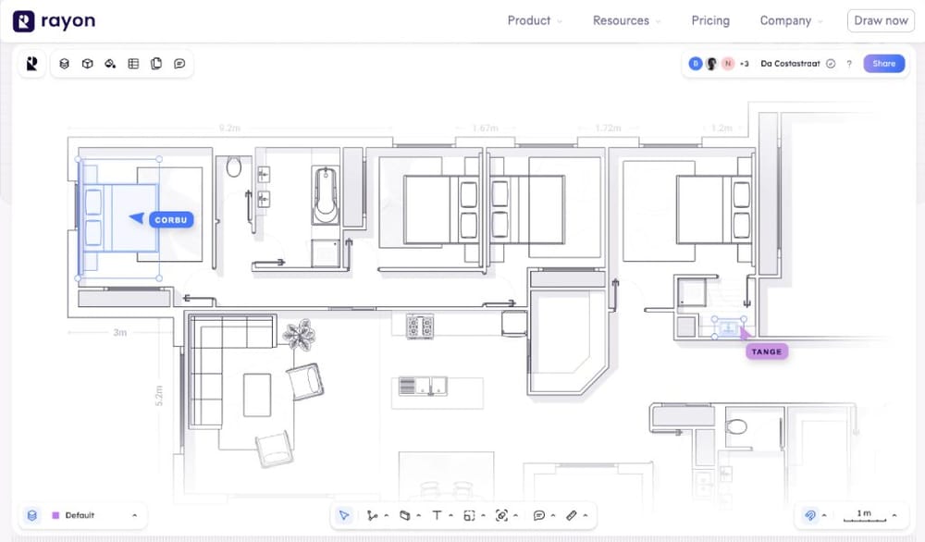The width and height of the screenshot is (925, 542).
Task: Expand the shape tool options chevron
Action: coord(419,515)
